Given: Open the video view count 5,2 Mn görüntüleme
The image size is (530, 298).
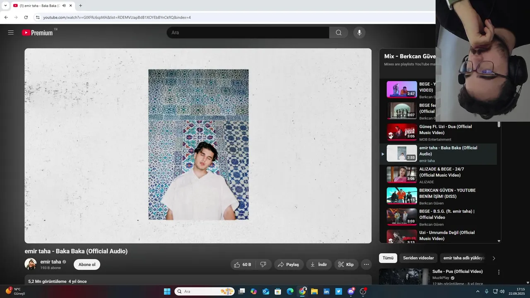Looking at the screenshot, I should (47, 281).
